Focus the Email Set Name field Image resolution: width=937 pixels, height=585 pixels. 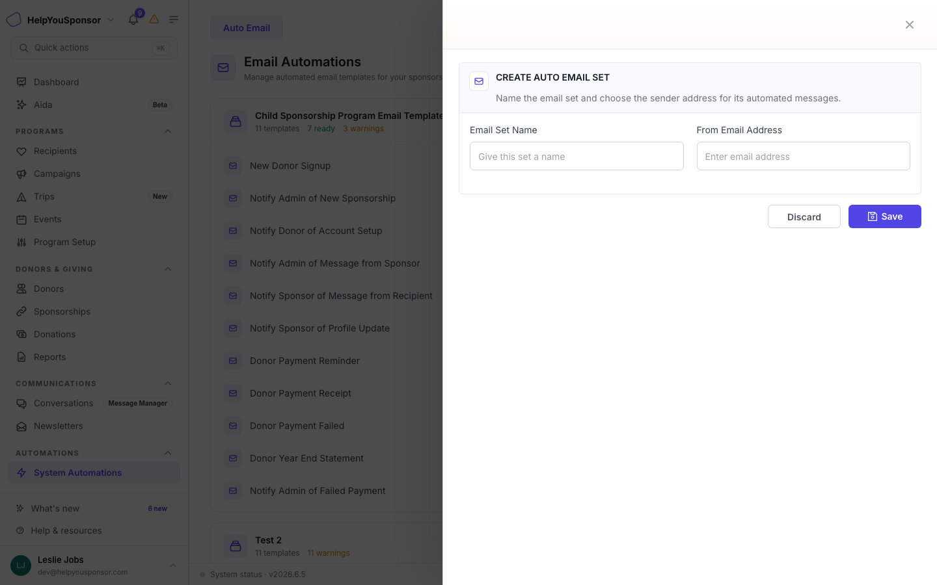point(577,156)
